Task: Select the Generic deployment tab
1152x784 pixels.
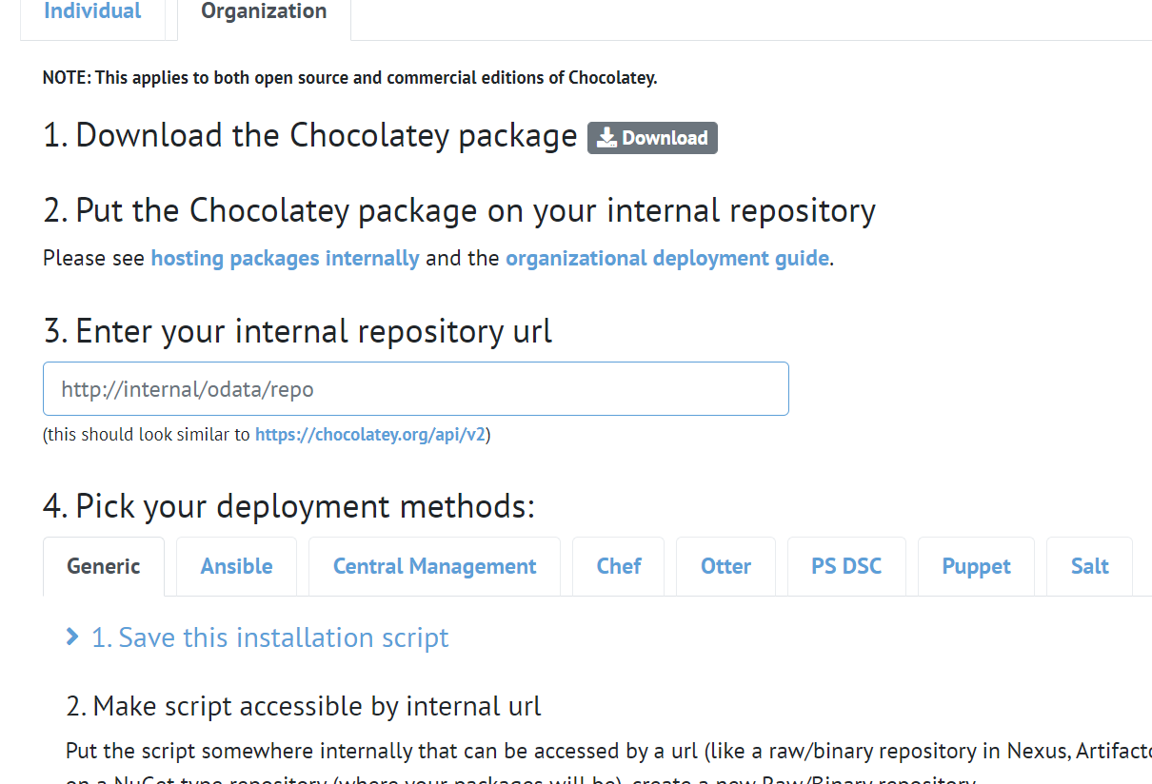Action: pyautogui.click(x=104, y=566)
